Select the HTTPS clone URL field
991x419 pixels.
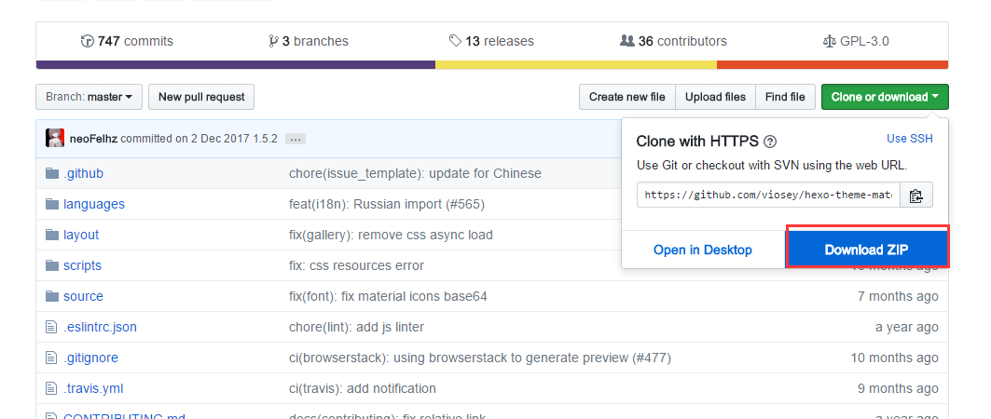coord(768,196)
